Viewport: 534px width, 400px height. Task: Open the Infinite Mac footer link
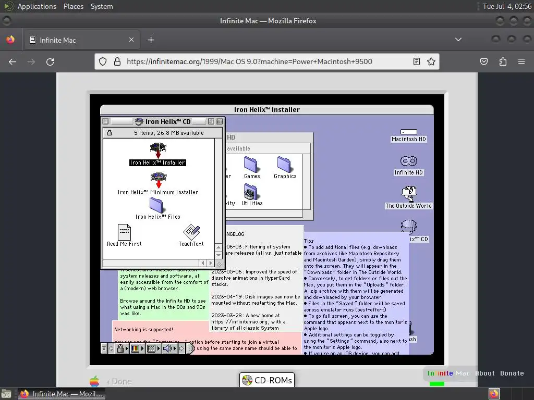tap(448, 373)
